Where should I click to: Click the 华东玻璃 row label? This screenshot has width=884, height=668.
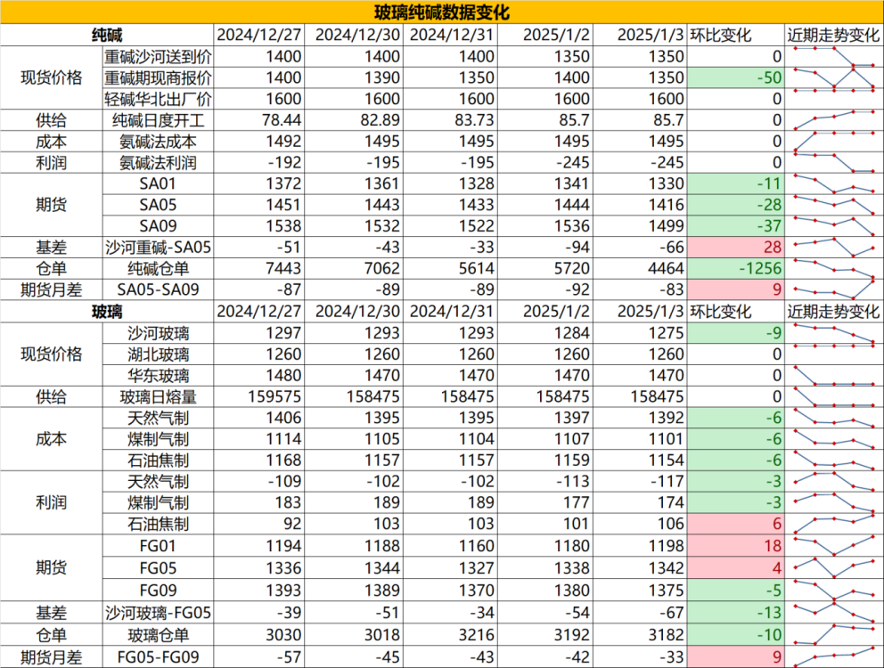point(158,376)
